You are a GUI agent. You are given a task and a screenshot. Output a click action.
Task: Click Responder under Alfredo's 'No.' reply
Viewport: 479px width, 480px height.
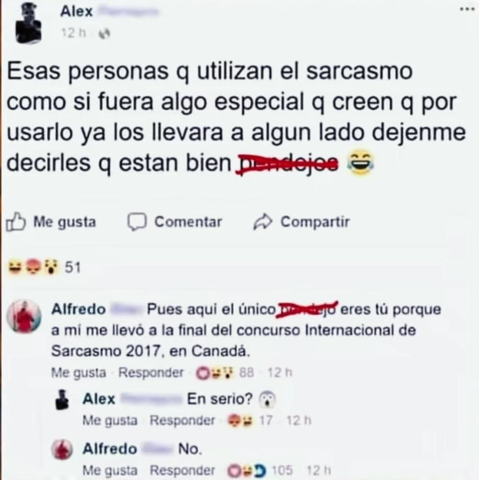182,470
